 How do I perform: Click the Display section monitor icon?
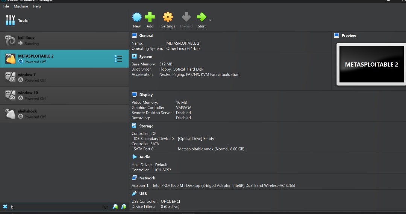[x=134, y=94]
